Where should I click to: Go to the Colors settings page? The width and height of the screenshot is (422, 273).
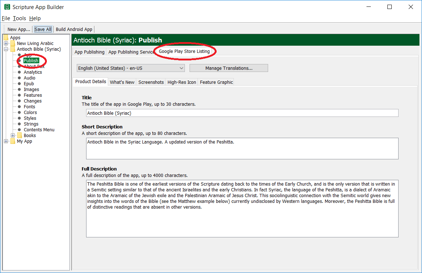tap(30, 113)
